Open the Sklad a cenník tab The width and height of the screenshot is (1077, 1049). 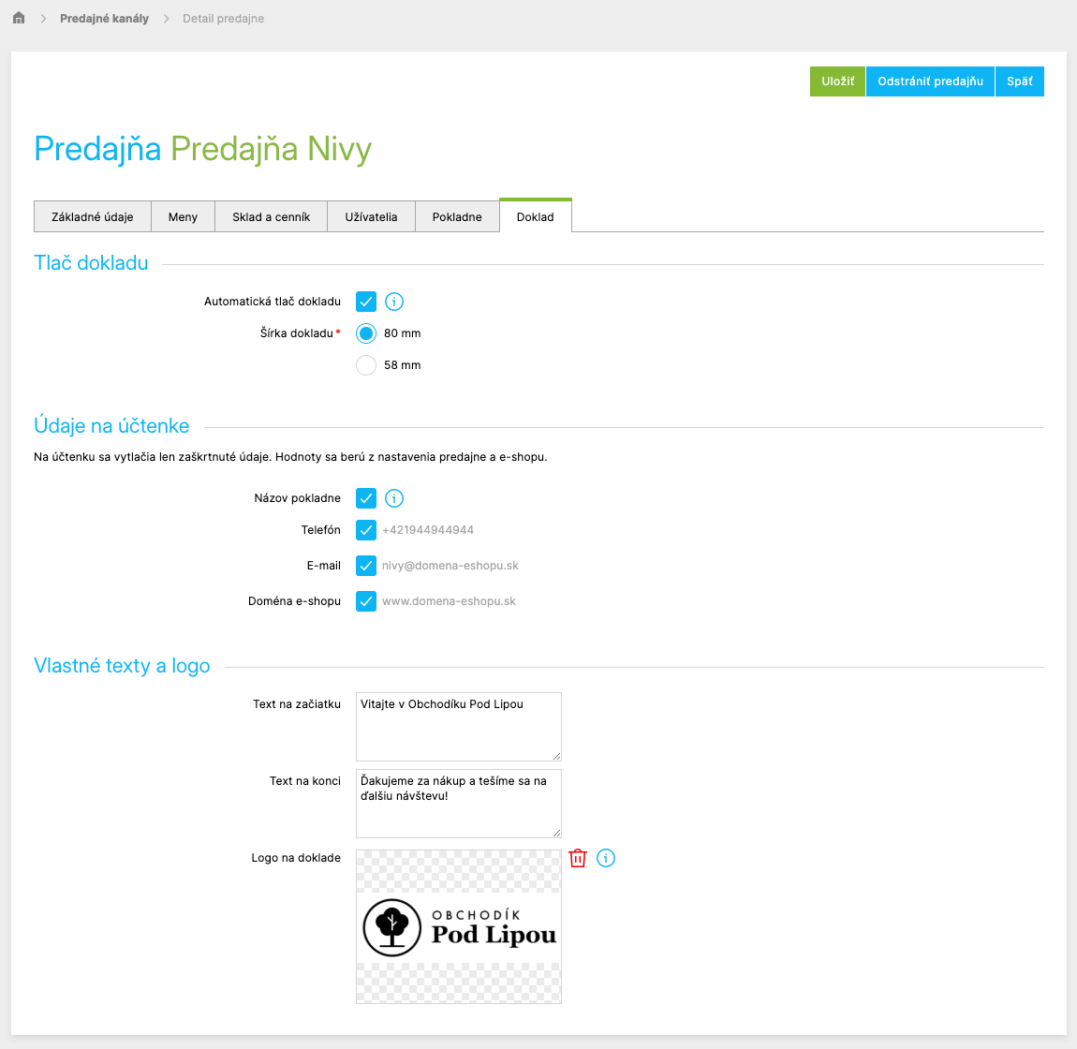[272, 216]
